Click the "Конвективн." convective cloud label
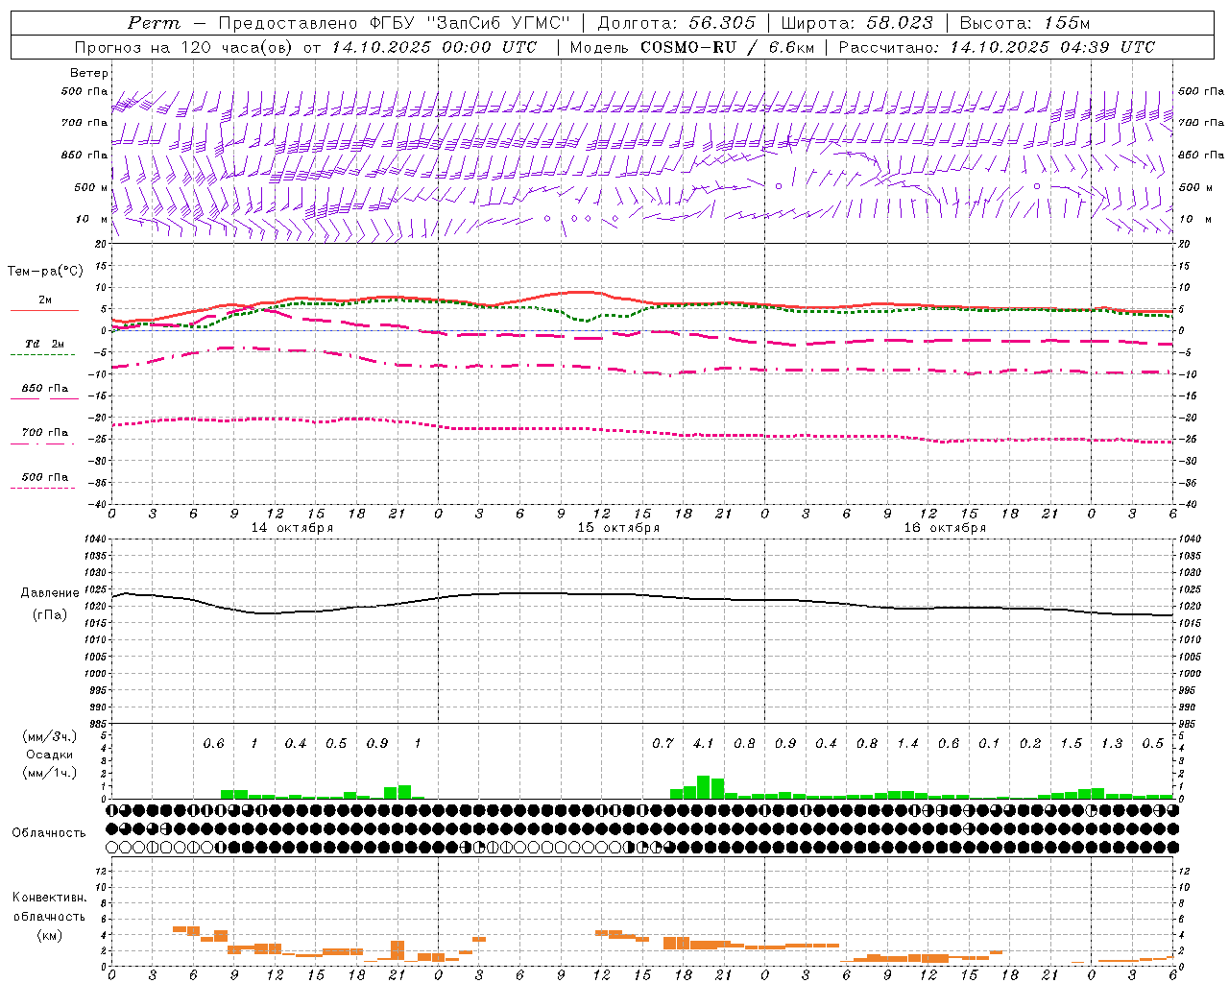The width and height of the screenshot is (1229, 983). (49, 898)
